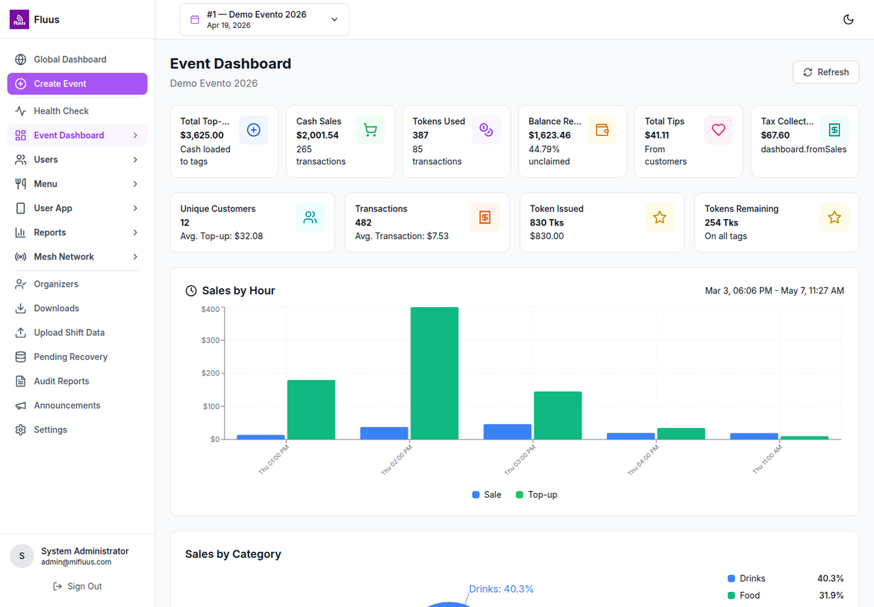Click the Unique Customers people icon
This screenshot has width=874, height=607.
tap(310, 217)
